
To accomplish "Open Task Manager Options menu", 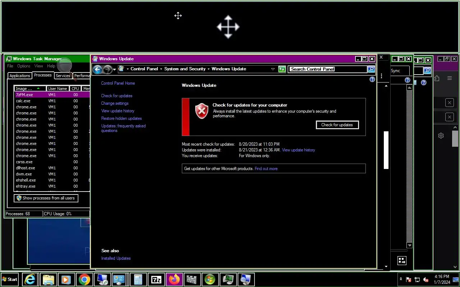I will click(24, 66).
